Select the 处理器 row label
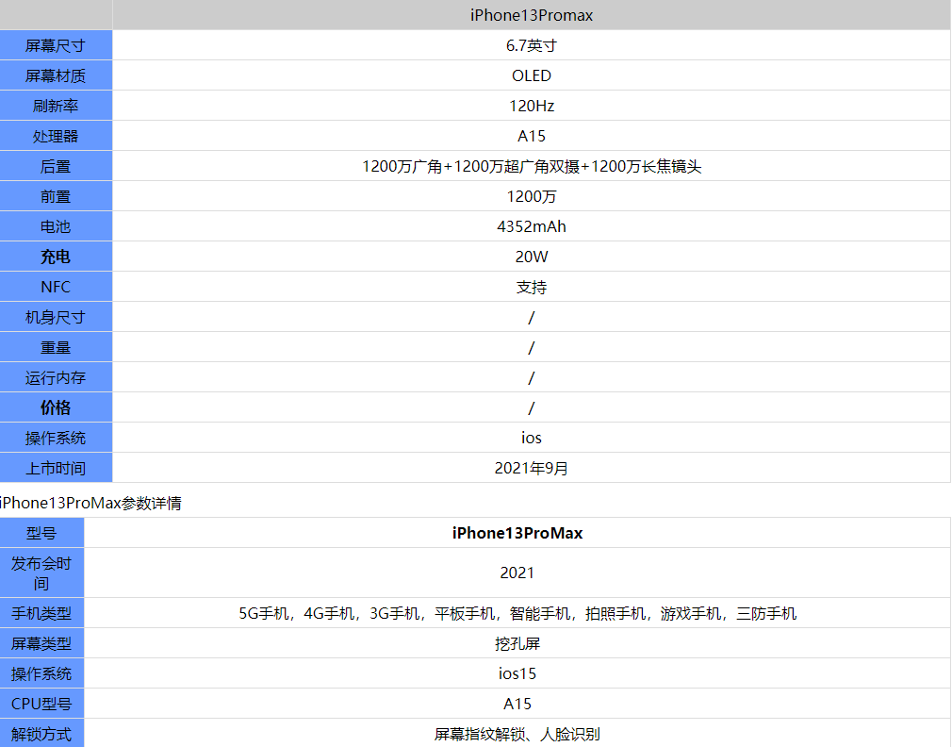The width and height of the screenshot is (952, 747). [x=56, y=136]
